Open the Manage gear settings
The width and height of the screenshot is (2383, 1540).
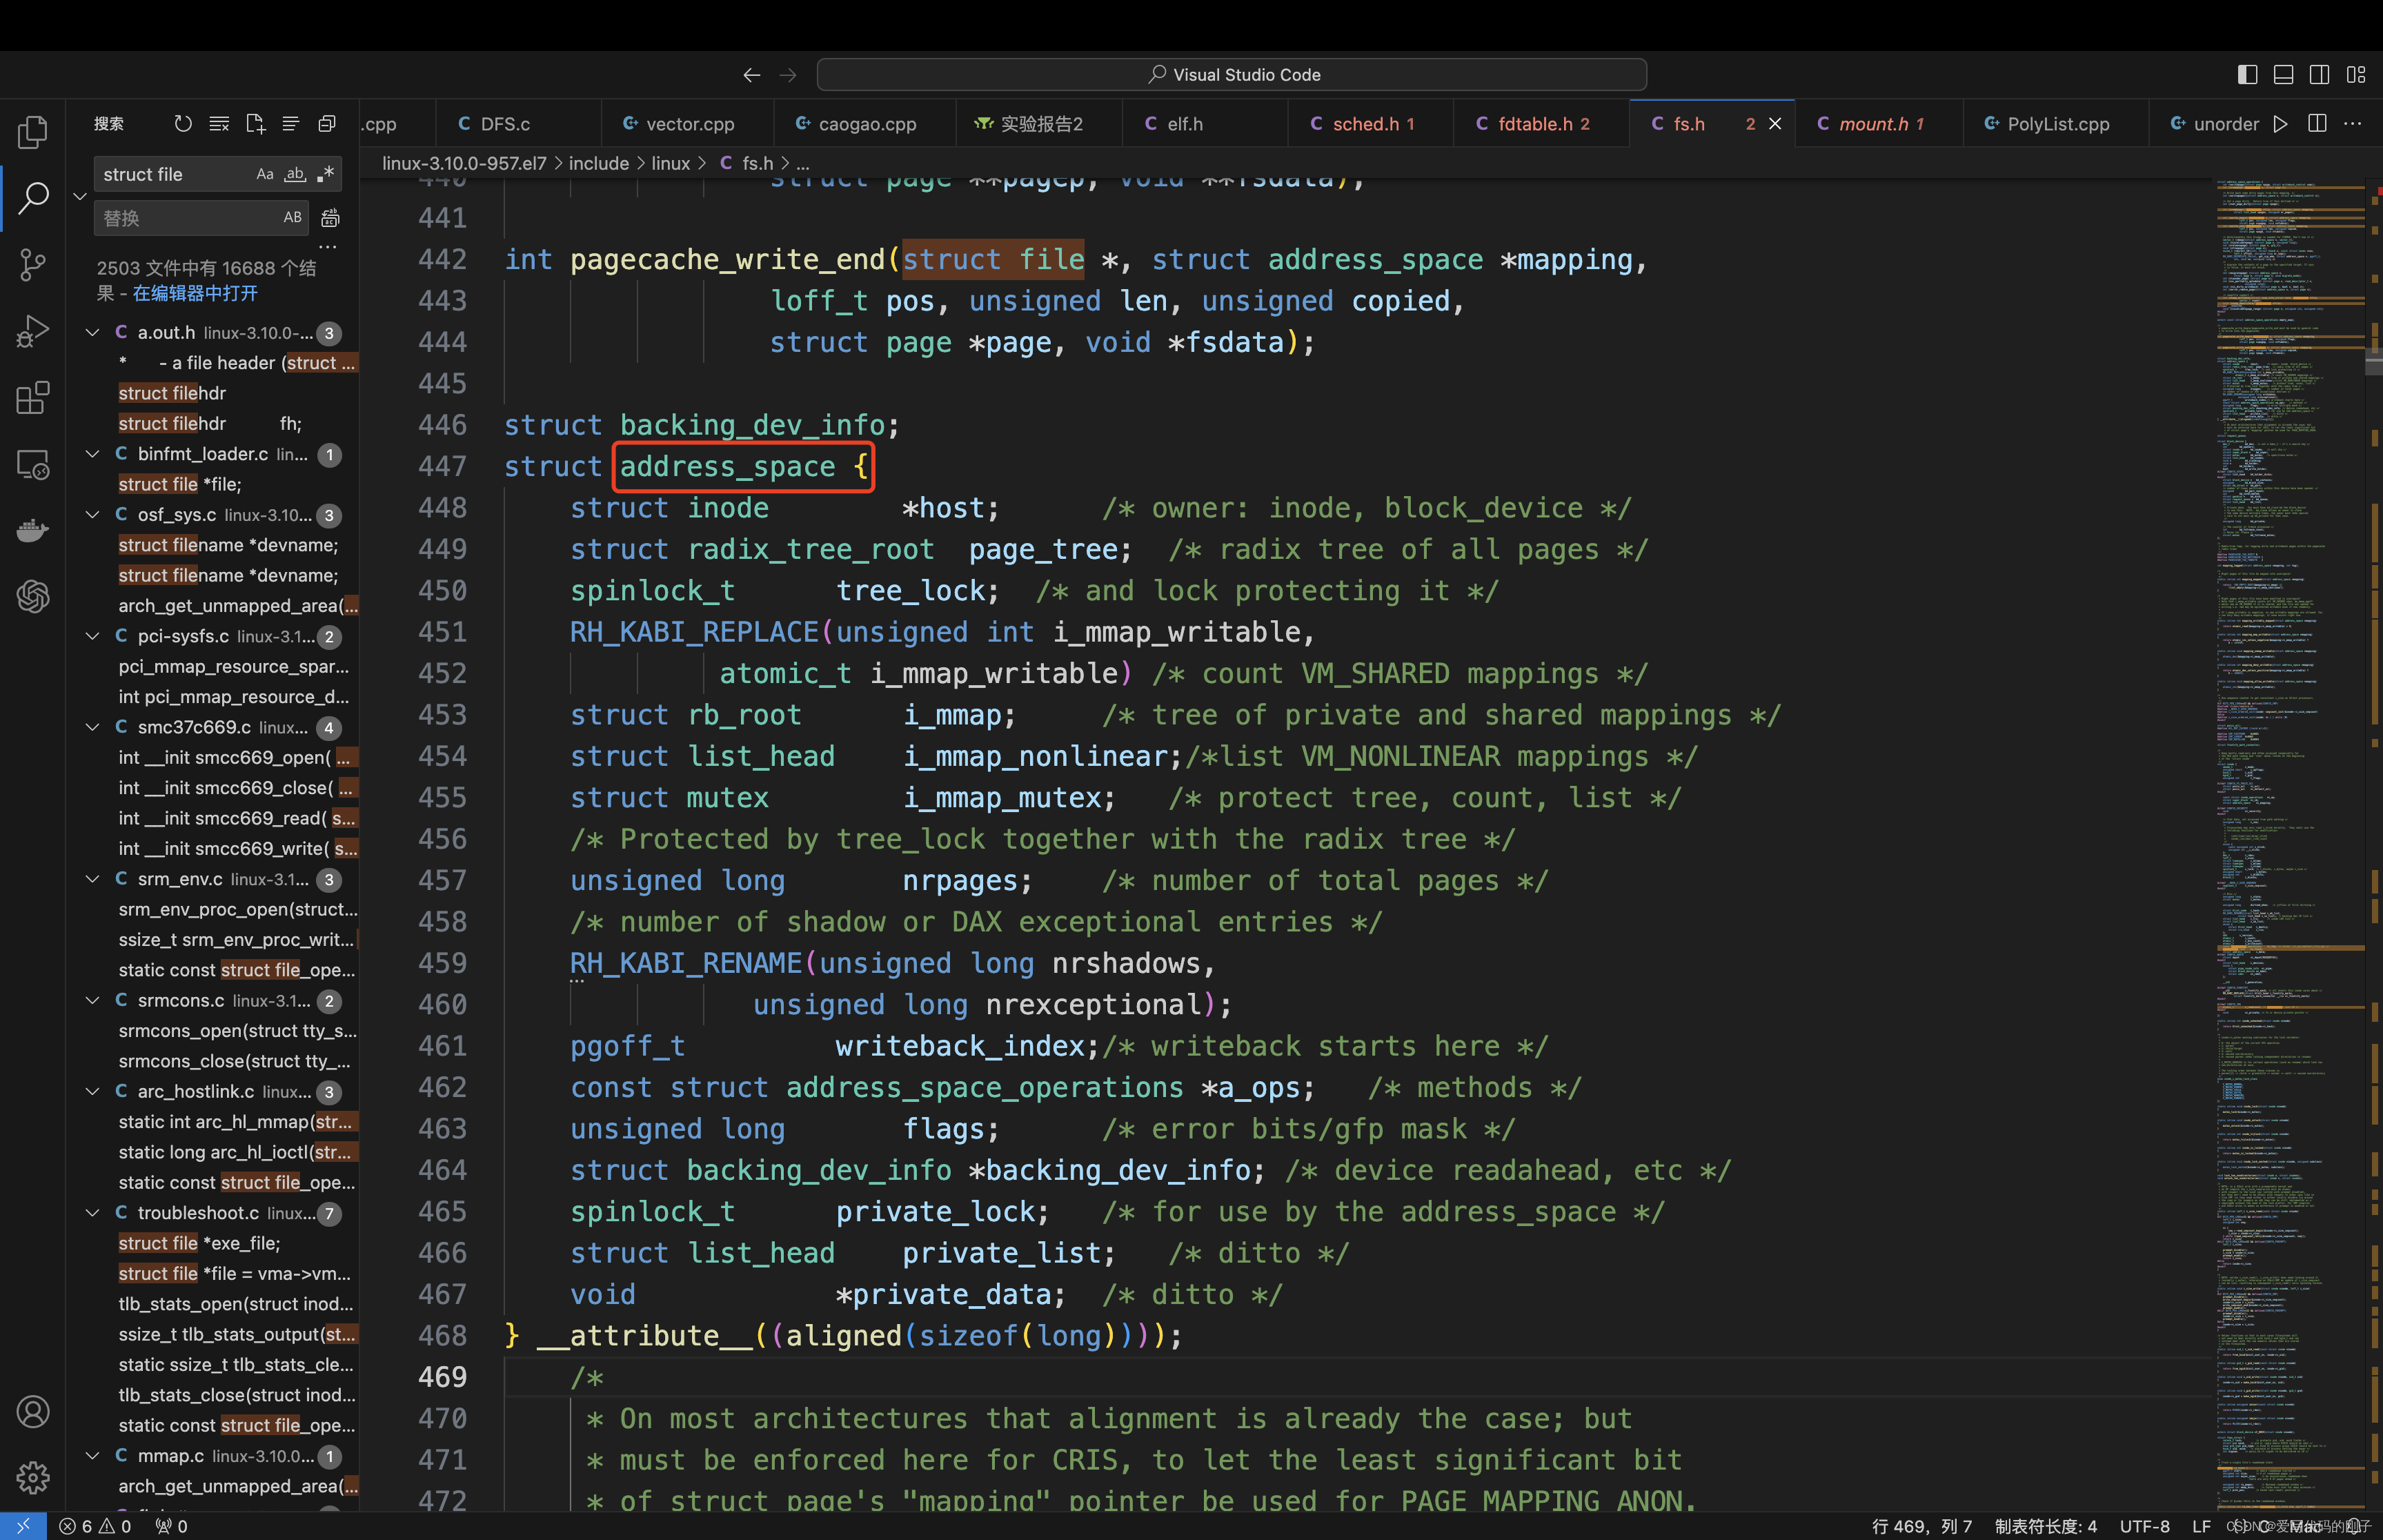click(x=33, y=1477)
